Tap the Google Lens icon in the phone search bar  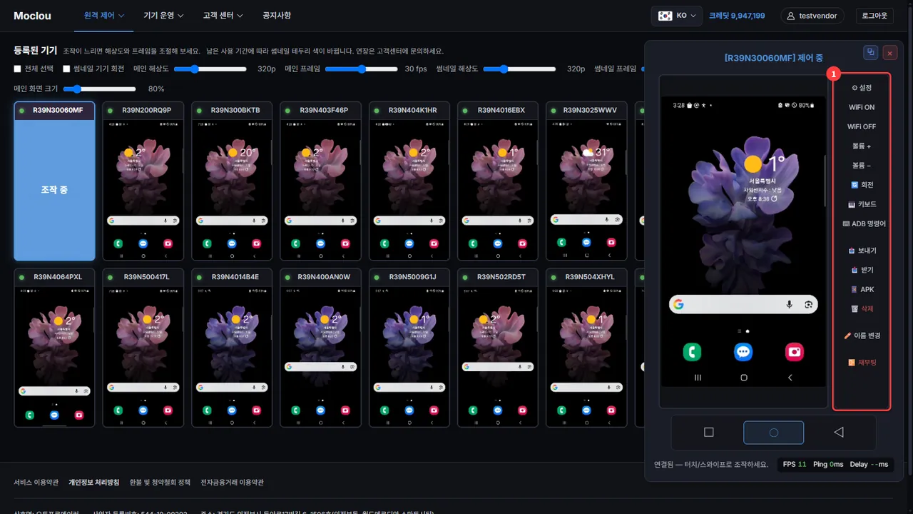(x=809, y=304)
